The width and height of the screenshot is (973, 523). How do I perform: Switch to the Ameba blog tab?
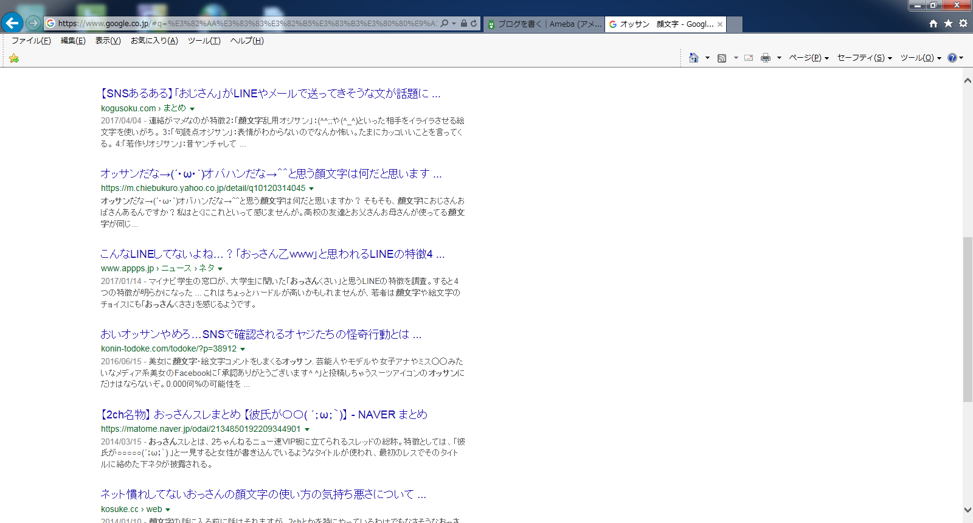(x=544, y=24)
